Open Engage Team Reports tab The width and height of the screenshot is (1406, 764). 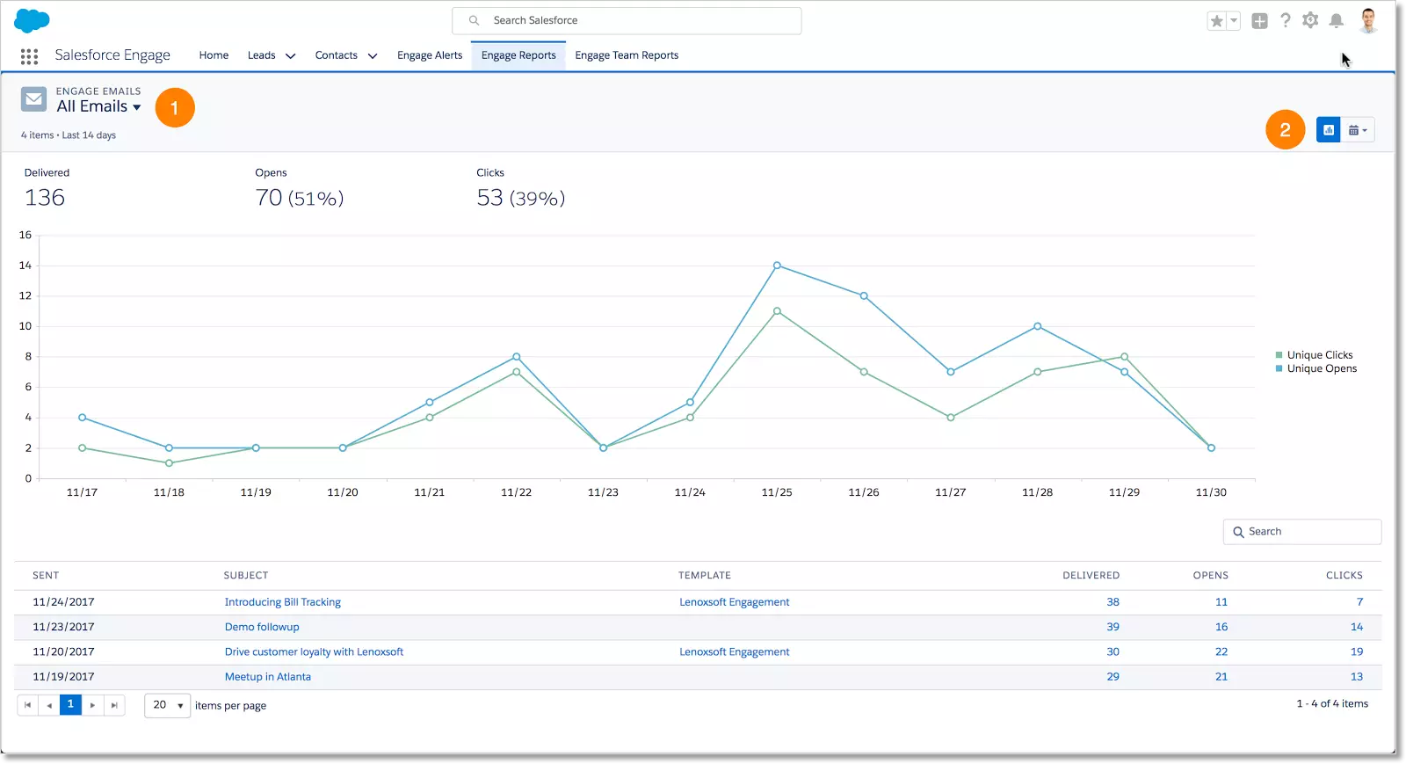[x=627, y=55]
